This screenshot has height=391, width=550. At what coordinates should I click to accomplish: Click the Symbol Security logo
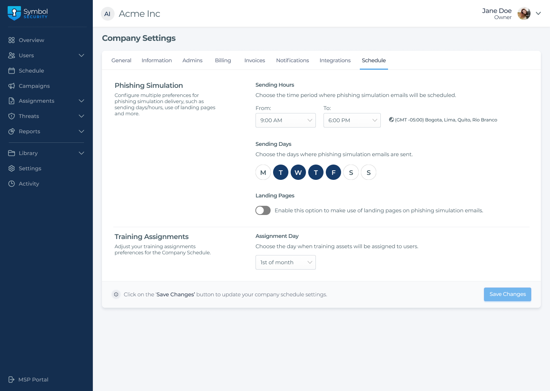point(27,13)
